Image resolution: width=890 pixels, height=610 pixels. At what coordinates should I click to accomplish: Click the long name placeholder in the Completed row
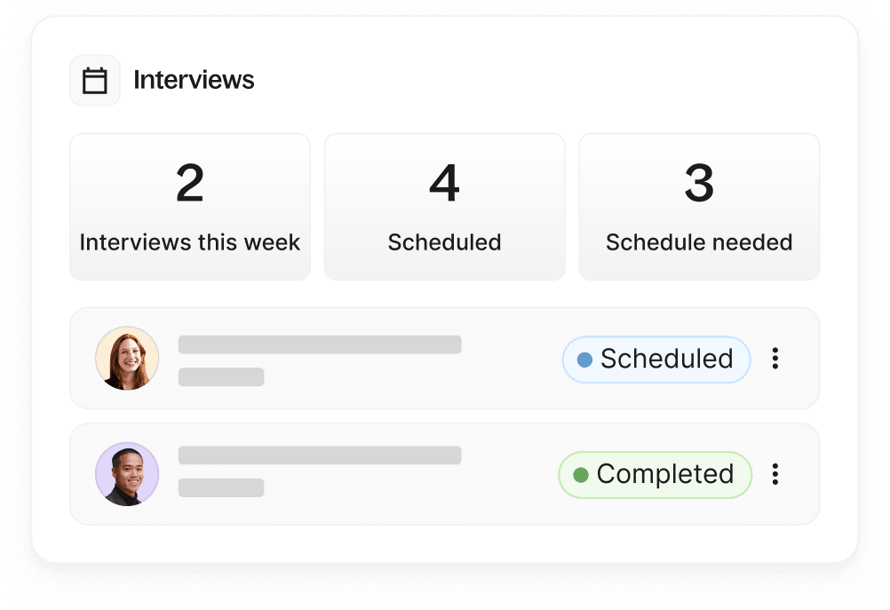[x=320, y=456]
